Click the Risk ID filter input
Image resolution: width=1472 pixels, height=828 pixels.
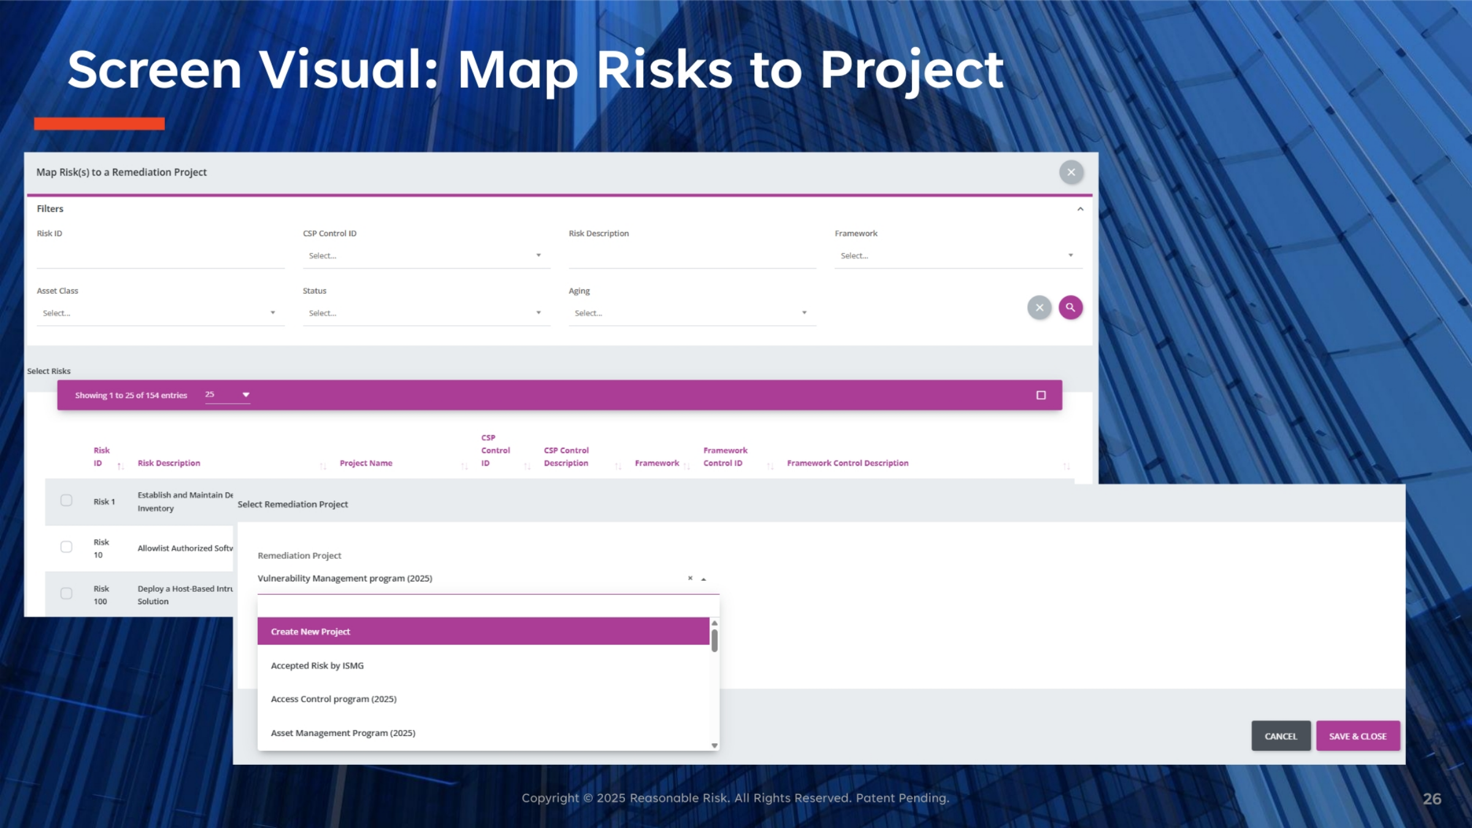pyautogui.click(x=160, y=256)
